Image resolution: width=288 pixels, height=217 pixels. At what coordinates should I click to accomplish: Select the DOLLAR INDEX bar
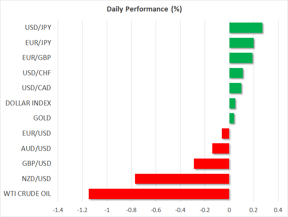(x=232, y=103)
